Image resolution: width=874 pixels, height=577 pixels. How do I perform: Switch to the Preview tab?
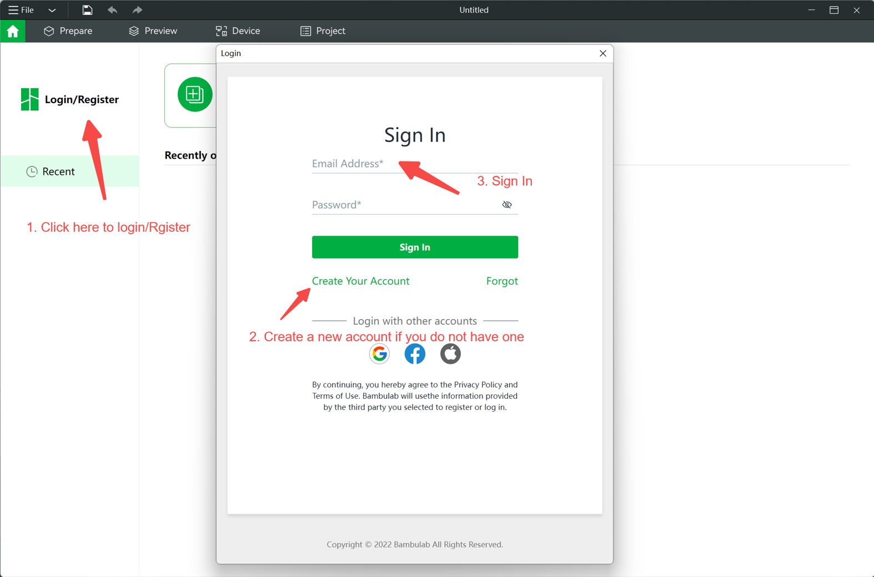153,31
